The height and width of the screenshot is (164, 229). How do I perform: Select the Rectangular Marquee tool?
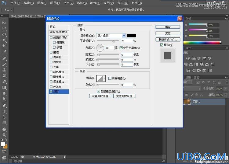tap(4, 29)
